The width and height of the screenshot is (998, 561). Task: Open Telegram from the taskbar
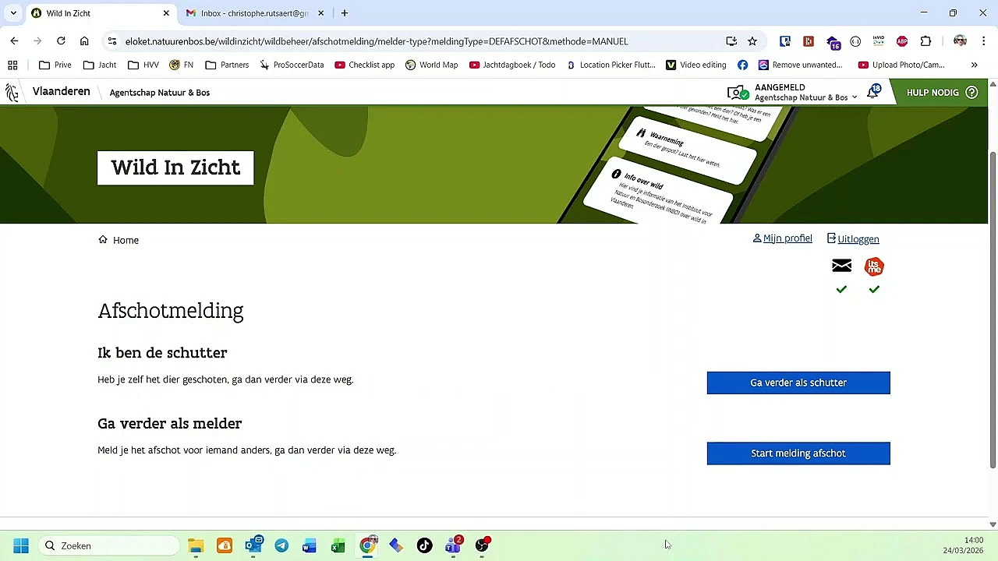[281, 545]
